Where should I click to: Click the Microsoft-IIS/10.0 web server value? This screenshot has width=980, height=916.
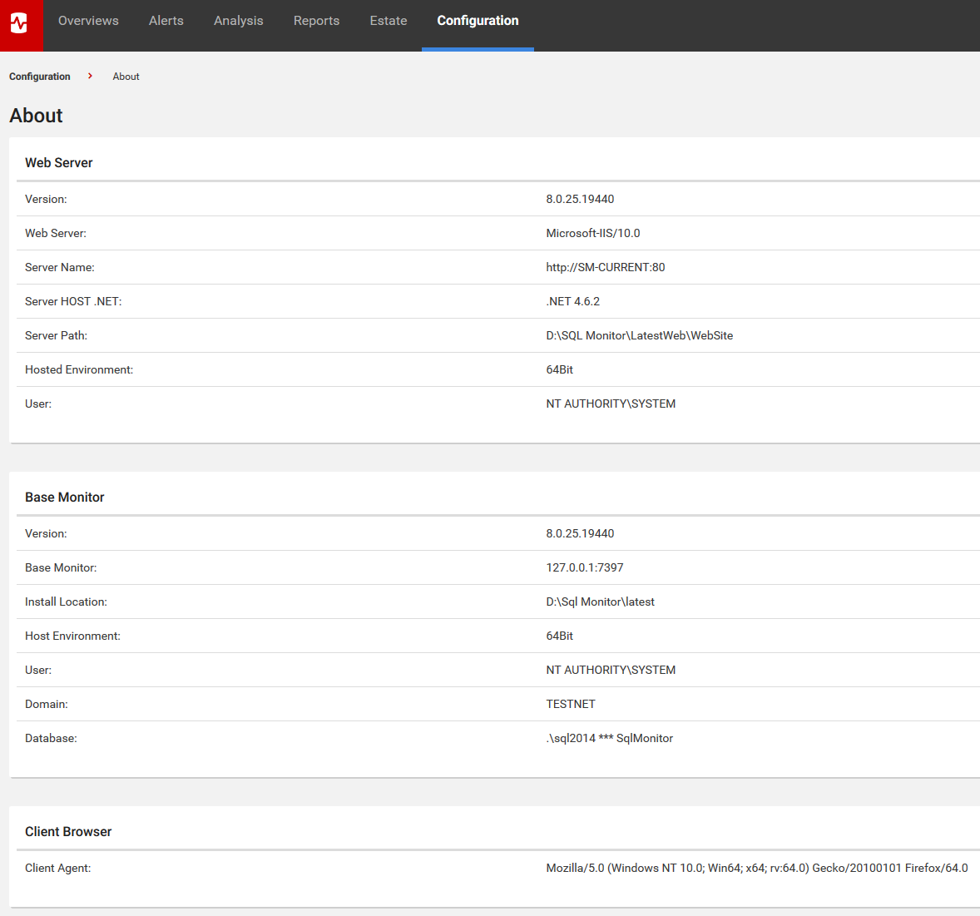tap(592, 233)
